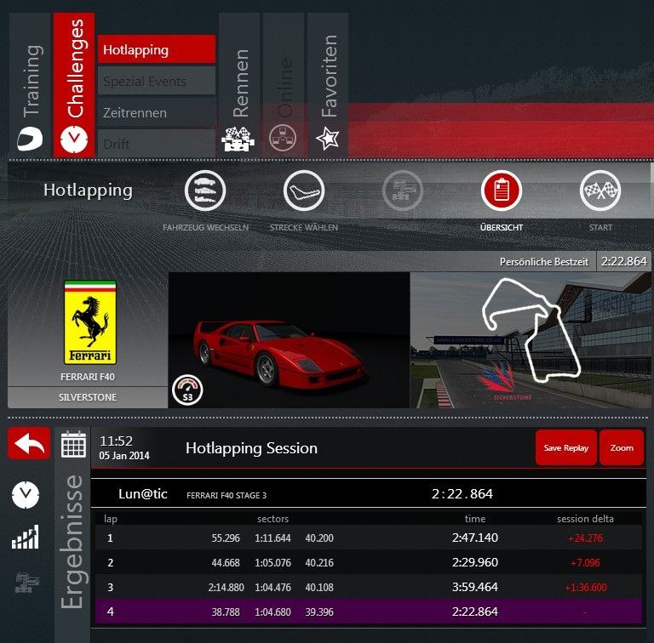Click session delta +24.276
This screenshot has height=643, width=654.
[x=585, y=538]
